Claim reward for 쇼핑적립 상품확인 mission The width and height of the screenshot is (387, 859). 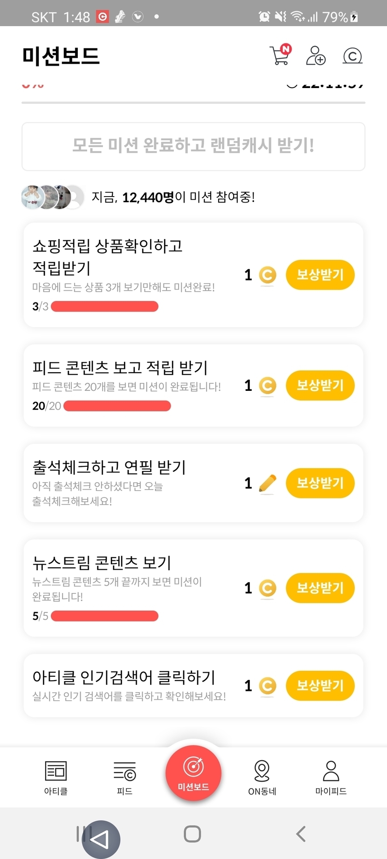[x=320, y=275]
